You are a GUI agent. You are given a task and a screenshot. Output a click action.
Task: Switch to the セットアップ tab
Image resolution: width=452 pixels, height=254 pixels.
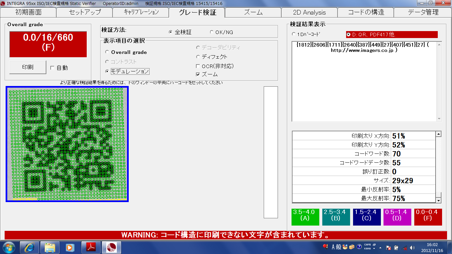(84, 12)
